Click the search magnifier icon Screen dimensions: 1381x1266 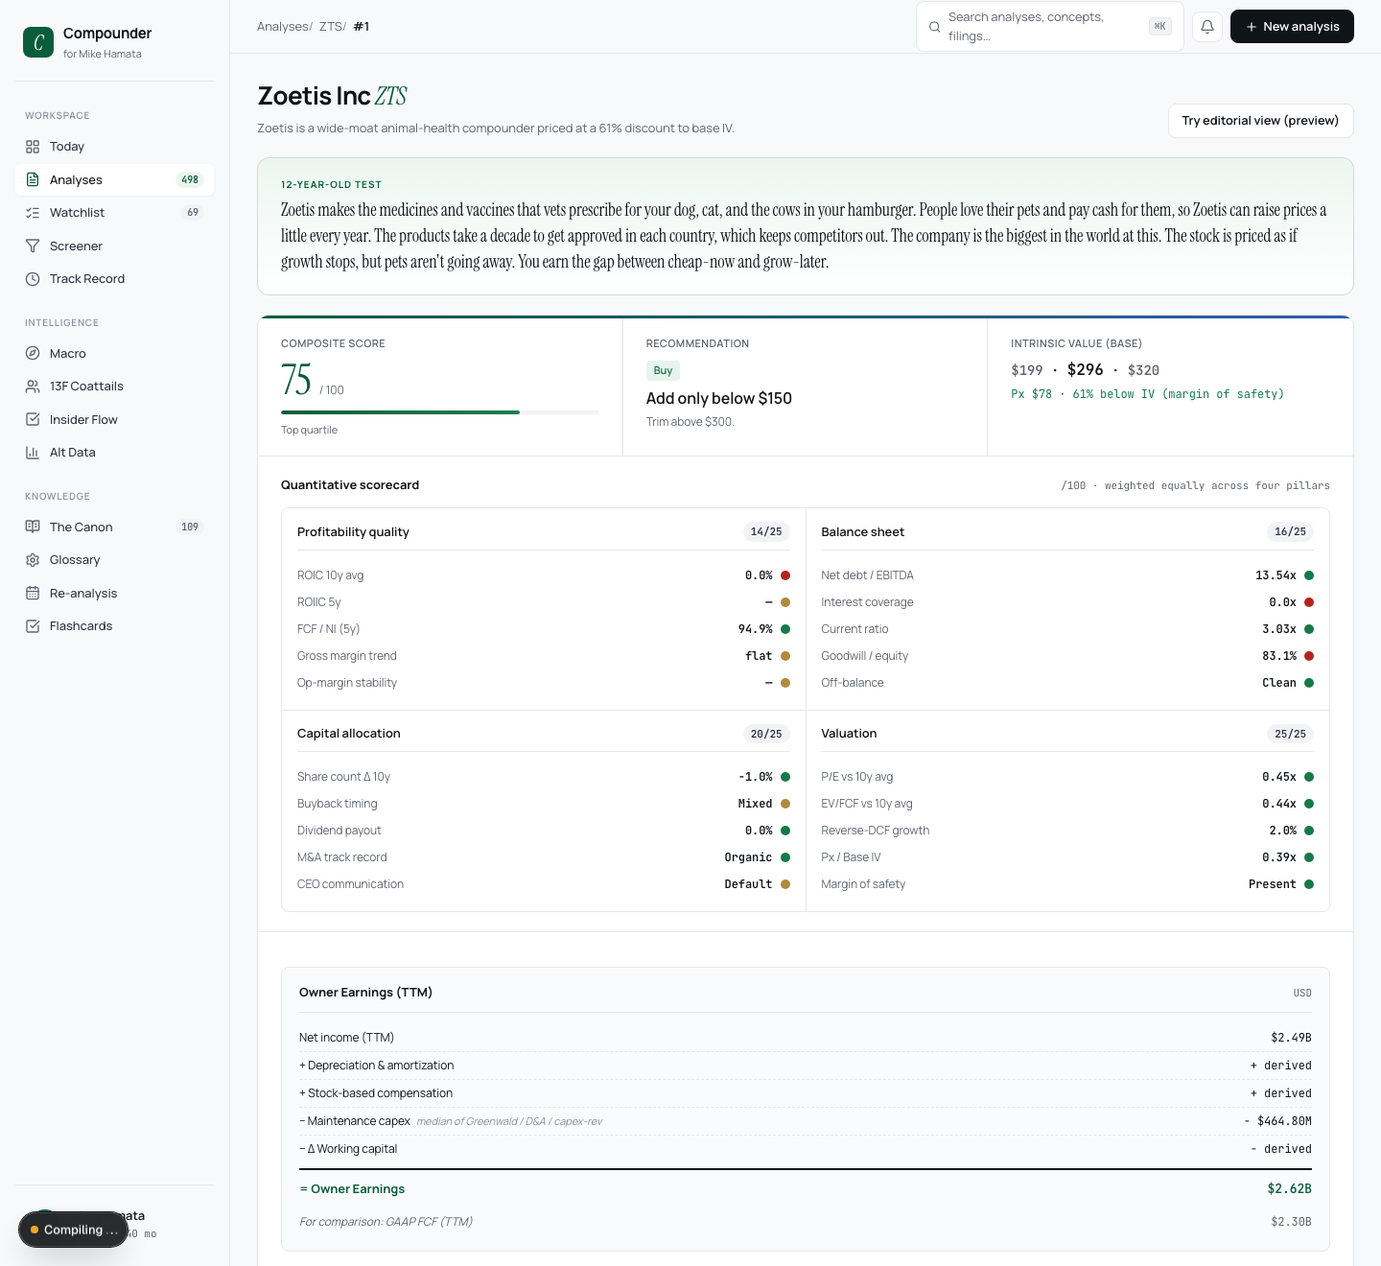pos(934,27)
